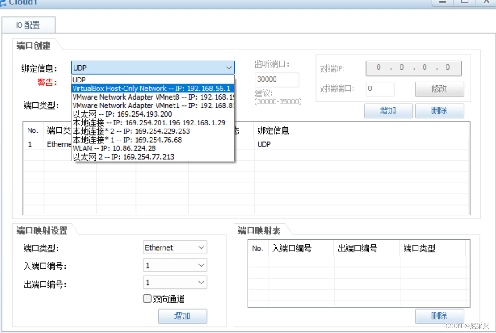Open the 绑定信息 combo box arrow
This screenshot has width=496, height=333.
(229, 68)
